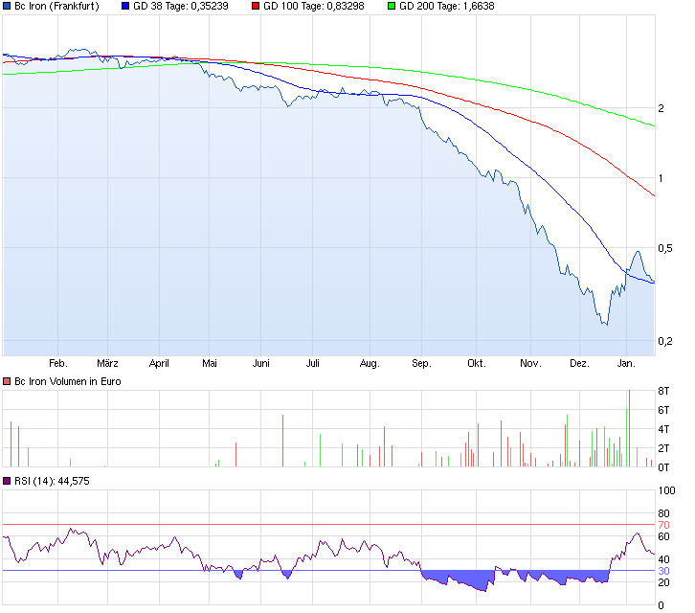
Task: Click the December price low point on chart
Action: point(606,325)
